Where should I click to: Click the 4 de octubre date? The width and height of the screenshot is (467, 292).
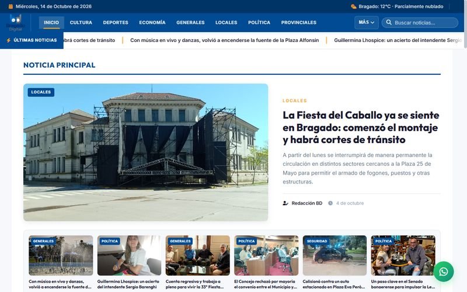(x=350, y=203)
